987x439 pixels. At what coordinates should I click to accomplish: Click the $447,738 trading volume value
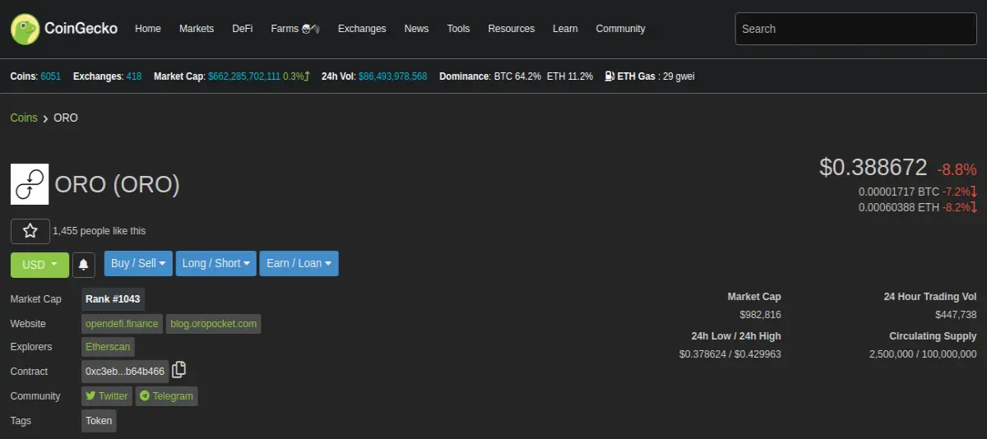(956, 315)
